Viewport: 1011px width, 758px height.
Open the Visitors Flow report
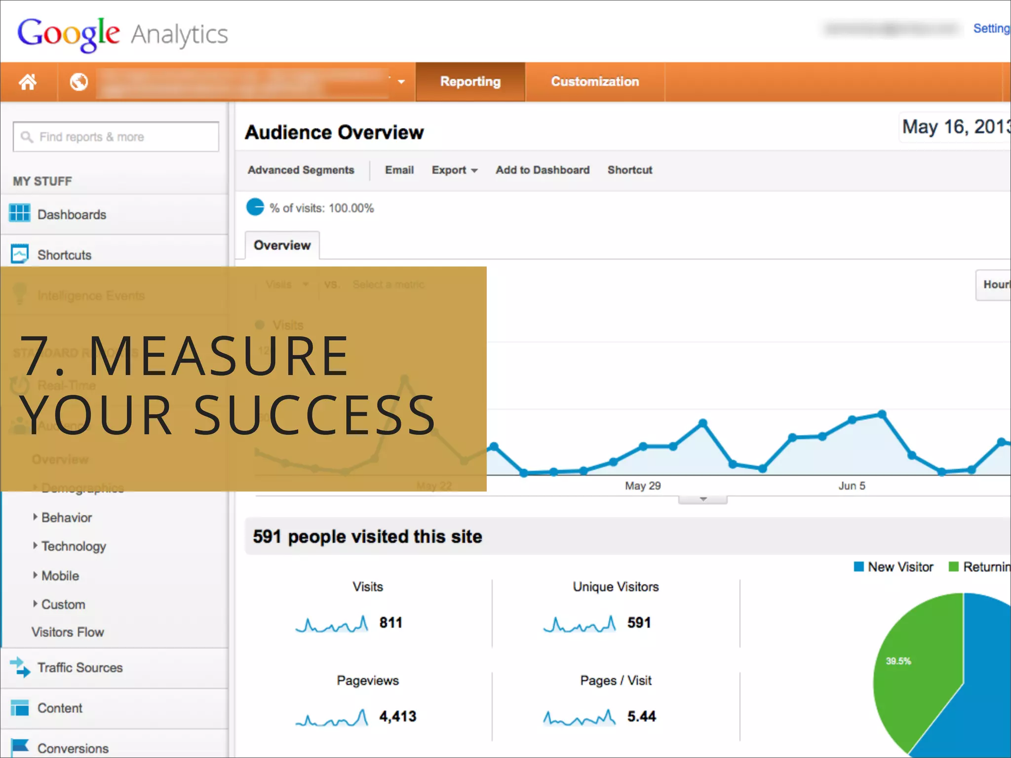click(x=68, y=632)
